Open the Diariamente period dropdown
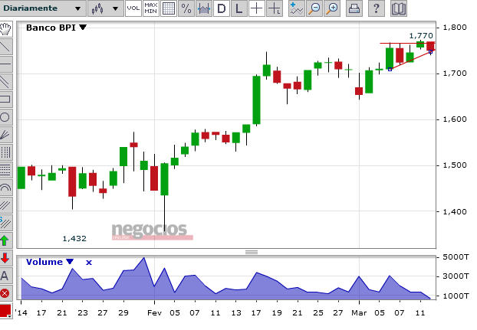Image resolution: width=477 pixels, height=330 pixels. coord(43,8)
